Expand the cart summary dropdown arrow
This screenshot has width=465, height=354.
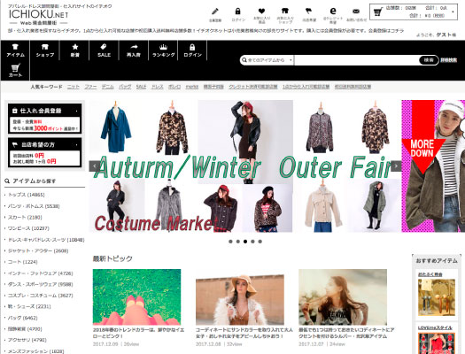(453, 12)
